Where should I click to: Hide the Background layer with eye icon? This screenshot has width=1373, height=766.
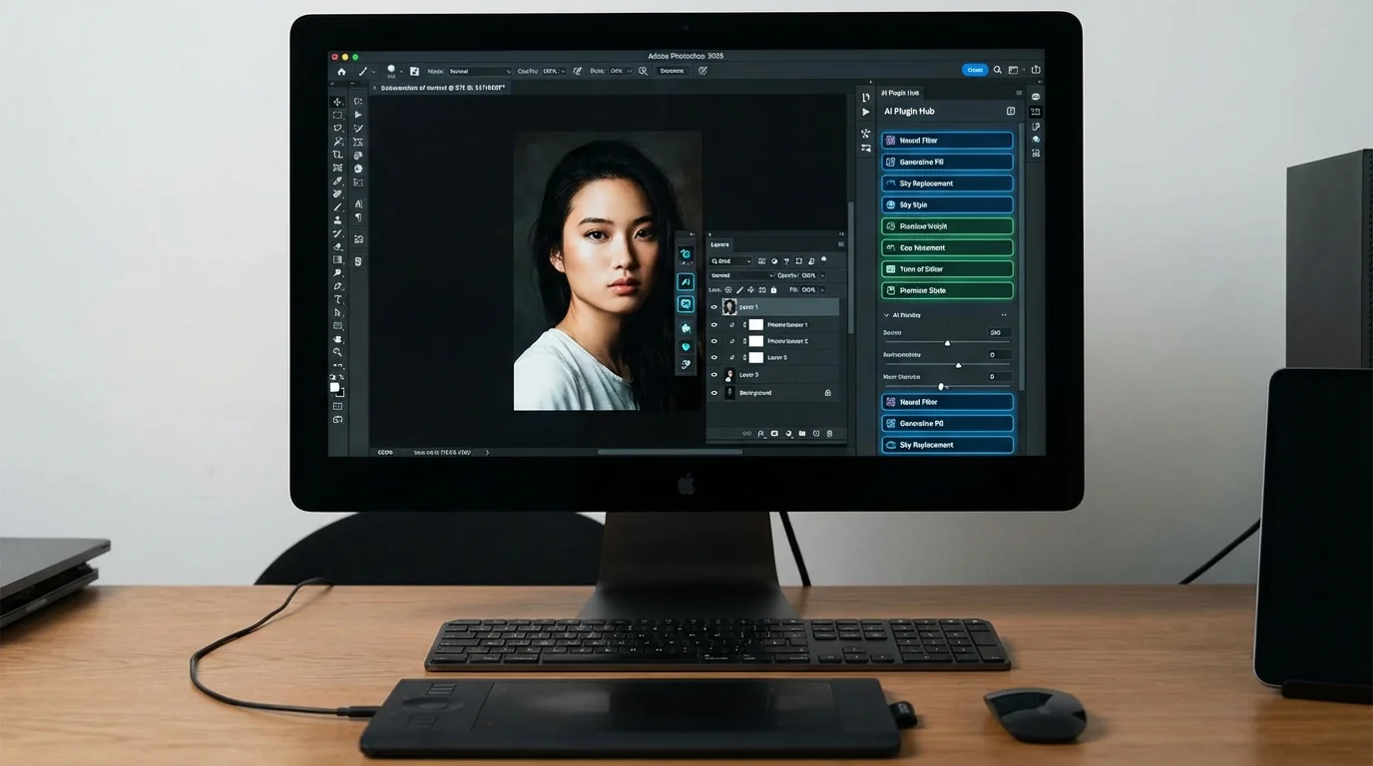click(714, 393)
